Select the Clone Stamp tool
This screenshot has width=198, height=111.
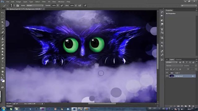(x=2, y=39)
